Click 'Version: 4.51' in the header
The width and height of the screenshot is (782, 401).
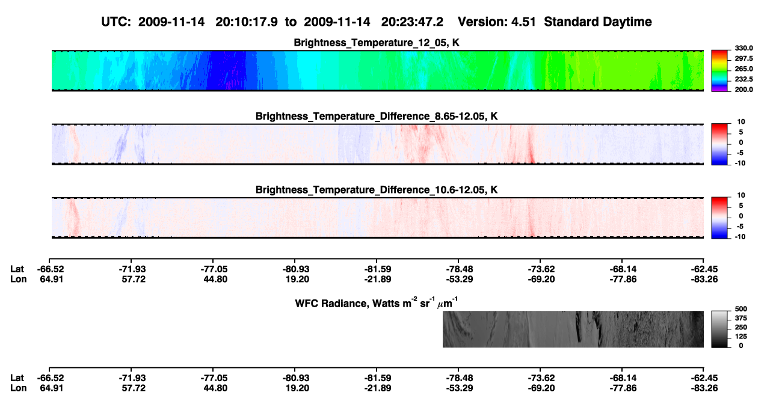tap(496, 22)
